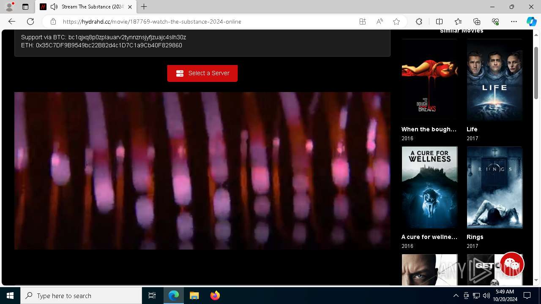Open the Windows Start menu
Image resolution: width=541 pixels, height=304 pixels.
(10, 296)
